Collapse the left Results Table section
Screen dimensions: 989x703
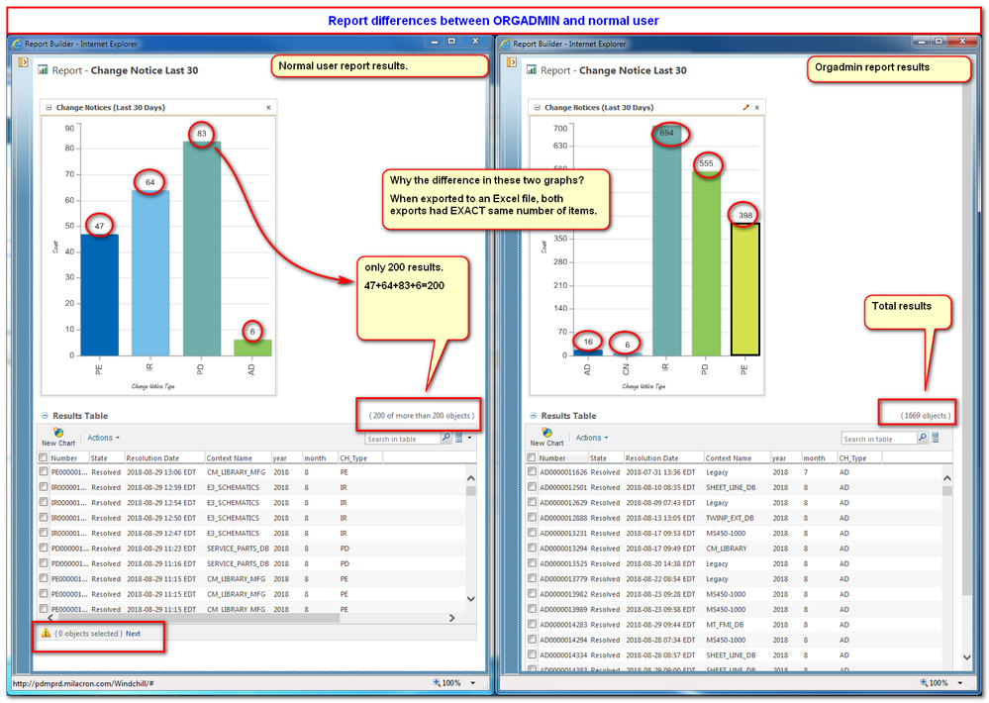(x=45, y=415)
